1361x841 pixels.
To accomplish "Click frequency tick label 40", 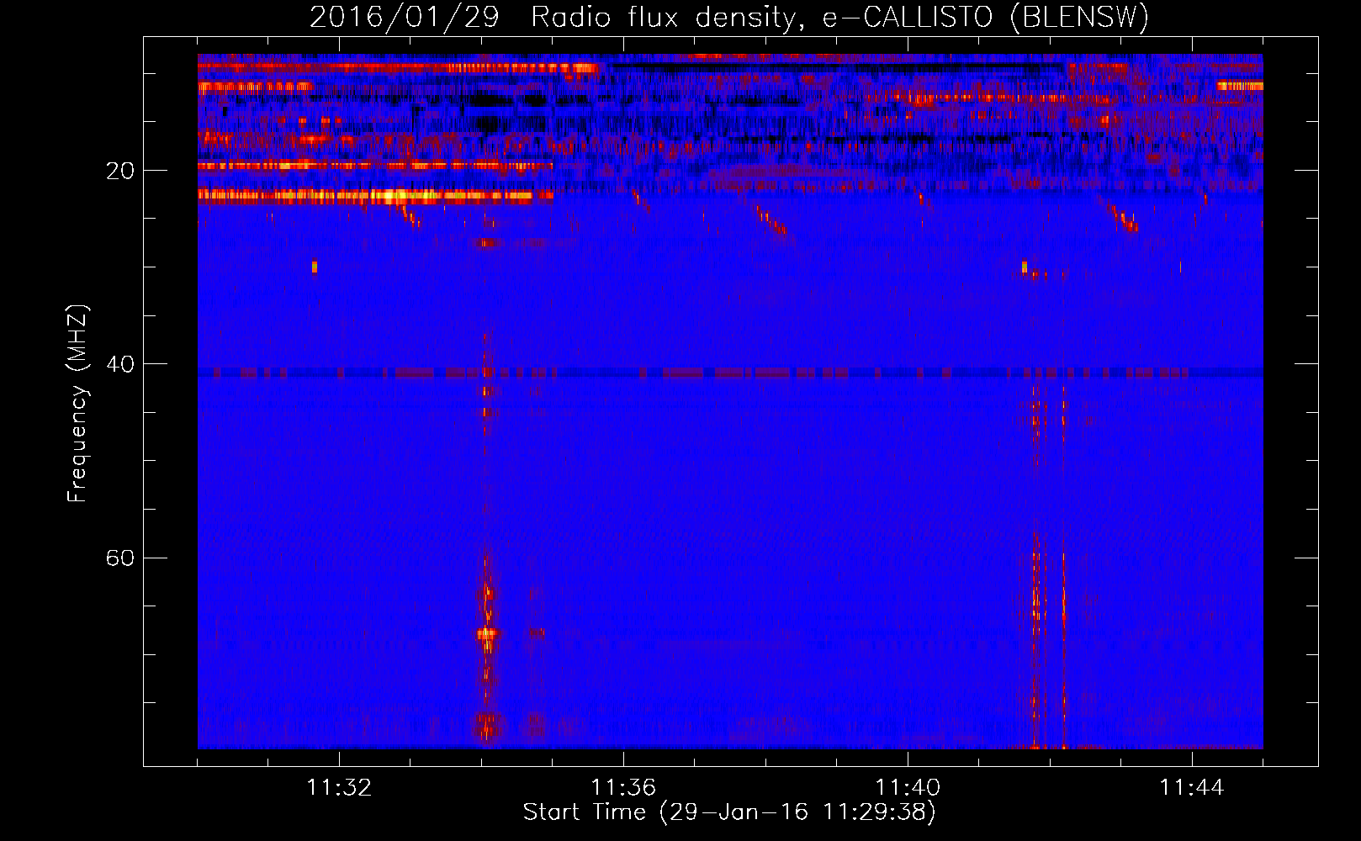I will pos(120,364).
